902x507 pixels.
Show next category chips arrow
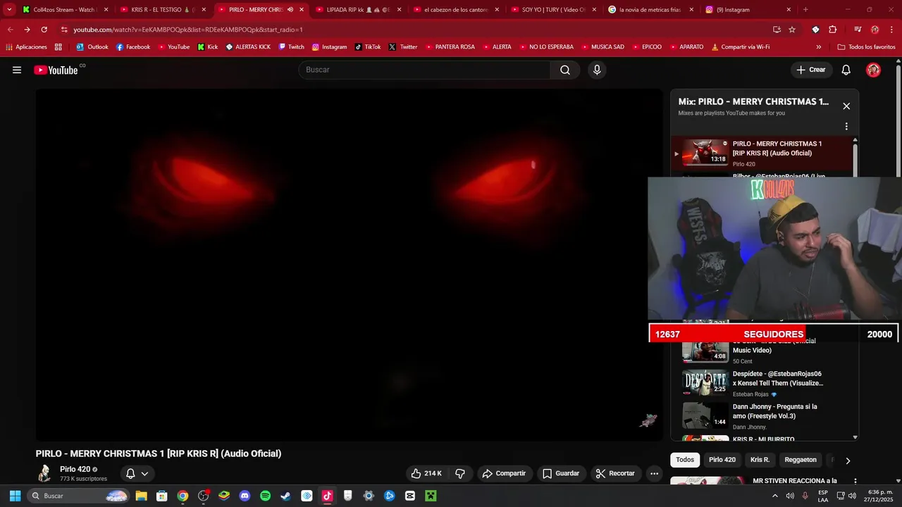point(848,461)
